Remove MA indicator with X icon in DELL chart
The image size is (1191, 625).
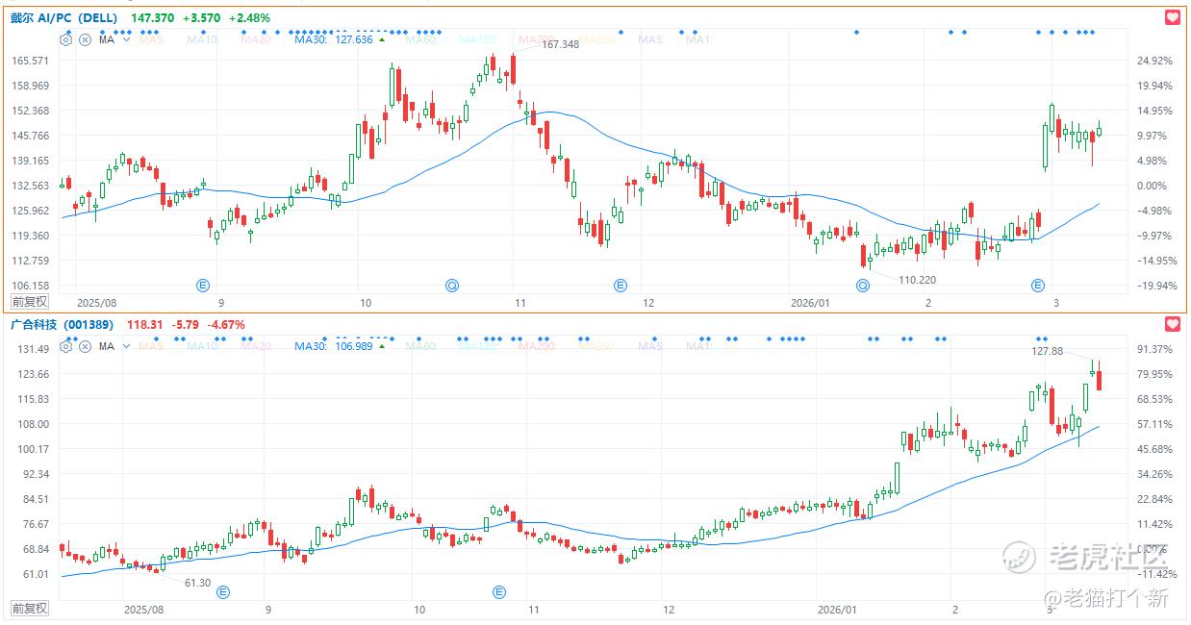pos(85,39)
